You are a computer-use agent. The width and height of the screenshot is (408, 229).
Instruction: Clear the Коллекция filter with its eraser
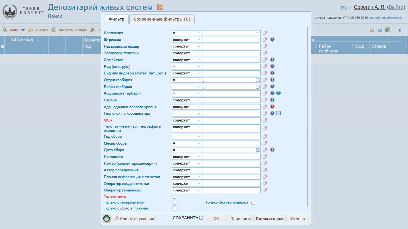tap(265, 33)
